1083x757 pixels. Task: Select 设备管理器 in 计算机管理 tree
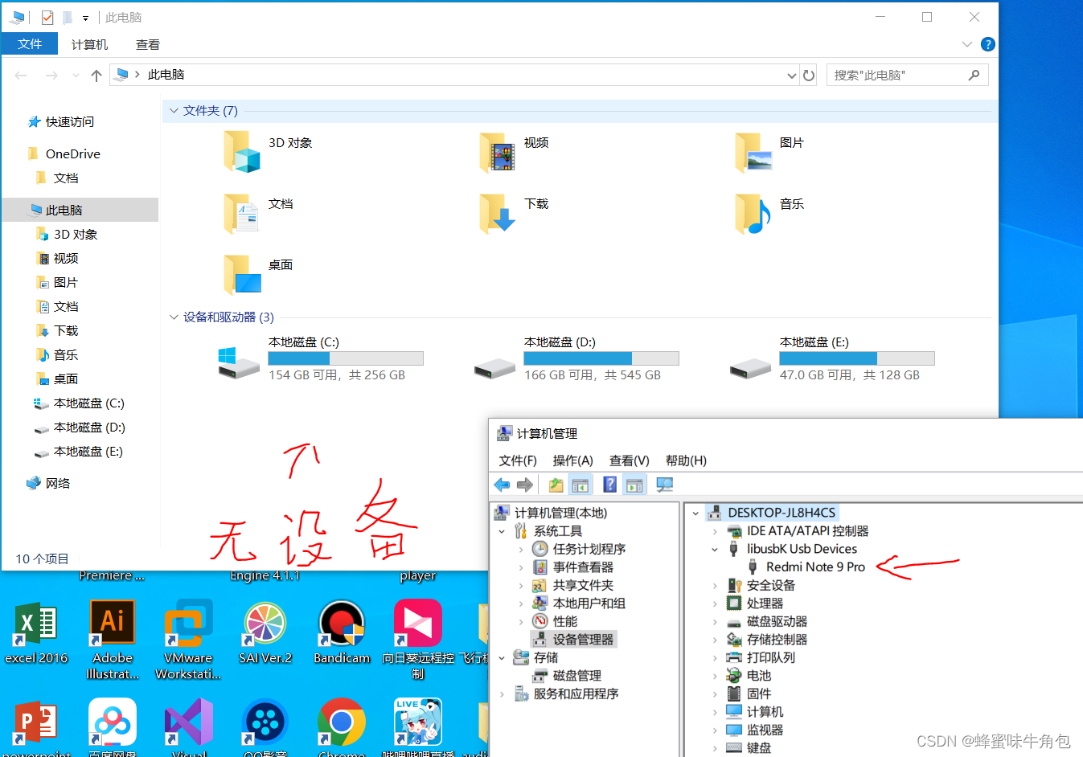tap(583, 640)
